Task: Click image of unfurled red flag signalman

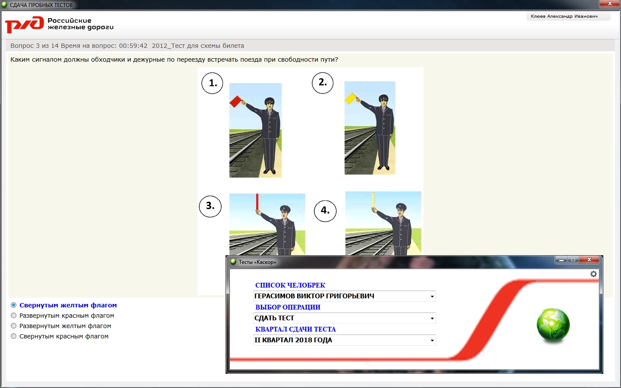Action: [255, 130]
